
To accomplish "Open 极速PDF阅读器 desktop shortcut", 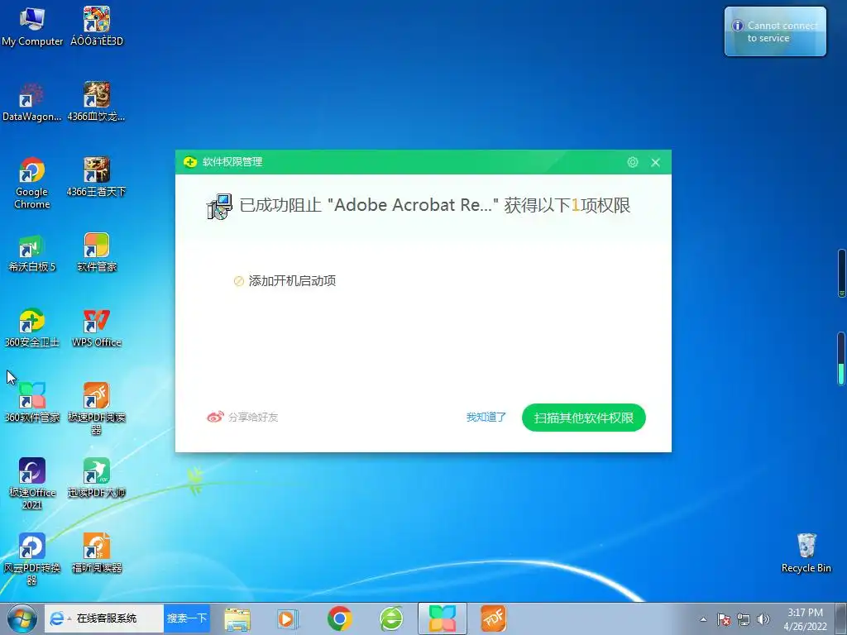I will 97,408.
